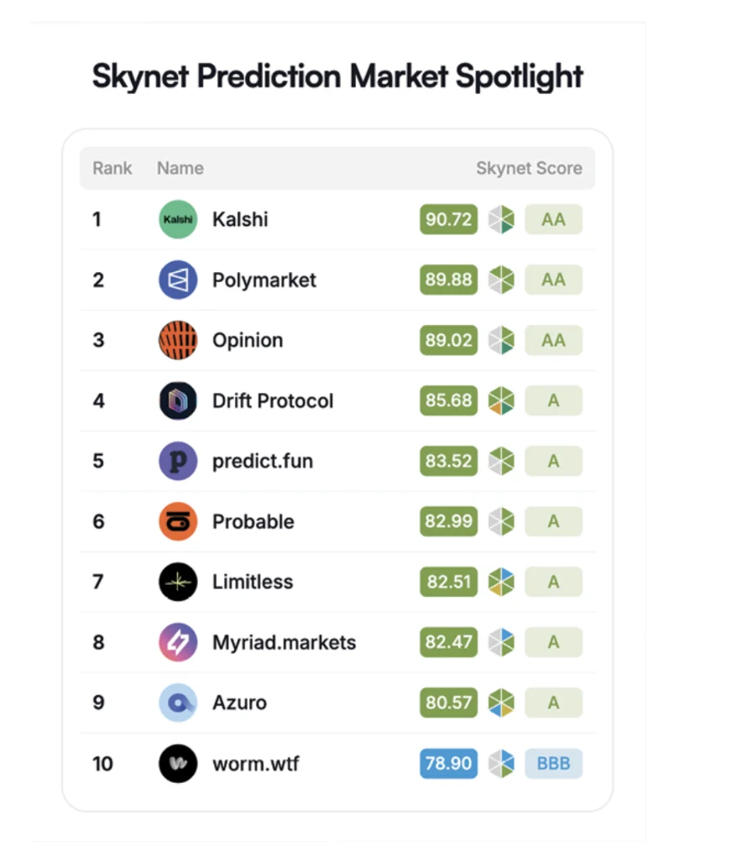Select the Azuro circular logo
Image resolution: width=742 pixels, height=846 pixels.
coord(177,702)
